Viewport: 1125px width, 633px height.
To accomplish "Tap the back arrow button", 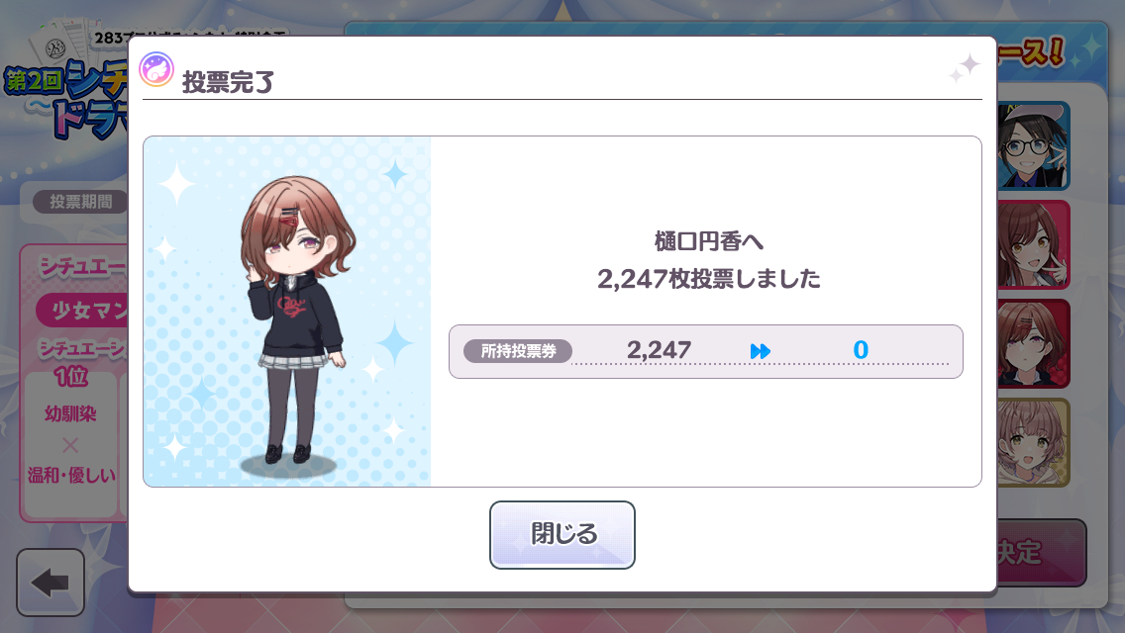I will point(51,583).
